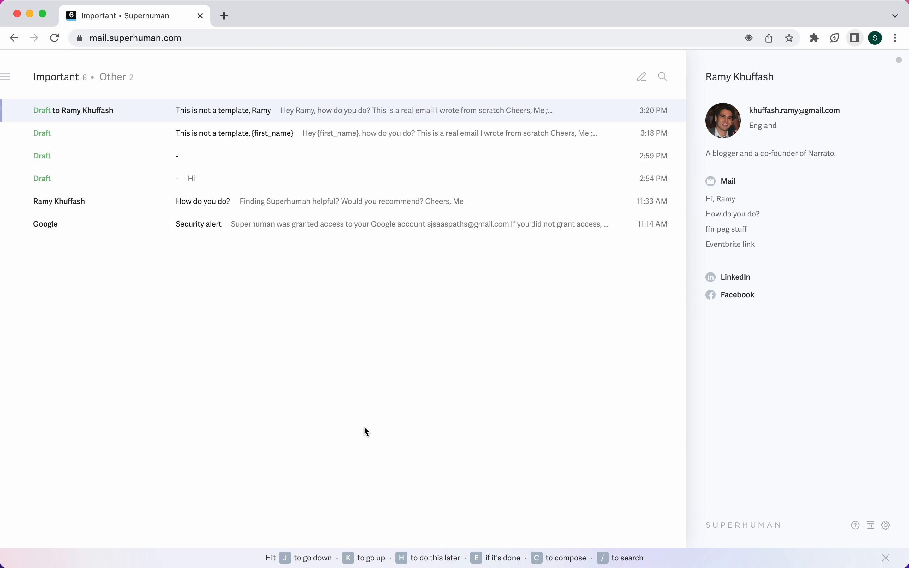
Task: Expand the Chrome tab search chevron
Action: click(x=895, y=16)
